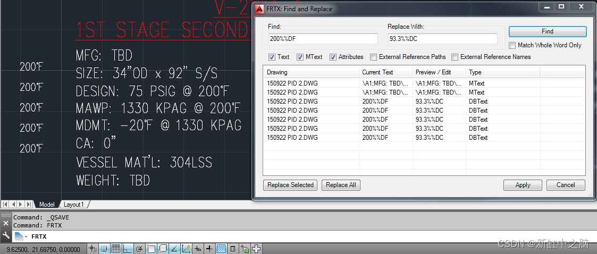Toggle Ortho Mode status icon
597x254 pixels.
click(x=128, y=248)
